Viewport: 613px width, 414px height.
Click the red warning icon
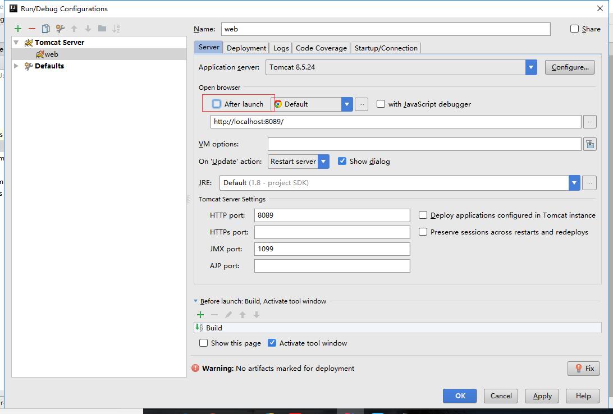pyautogui.click(x=195, y=368)
